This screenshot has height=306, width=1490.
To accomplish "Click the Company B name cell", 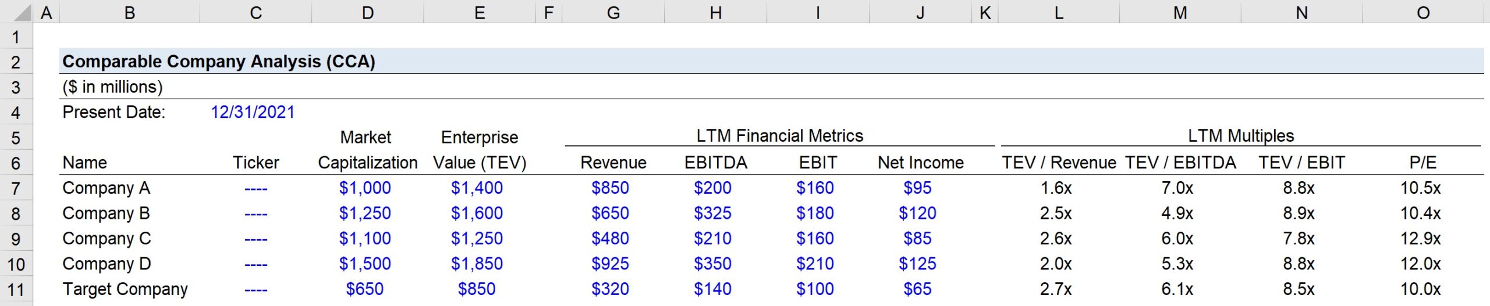I will (107, 214).
